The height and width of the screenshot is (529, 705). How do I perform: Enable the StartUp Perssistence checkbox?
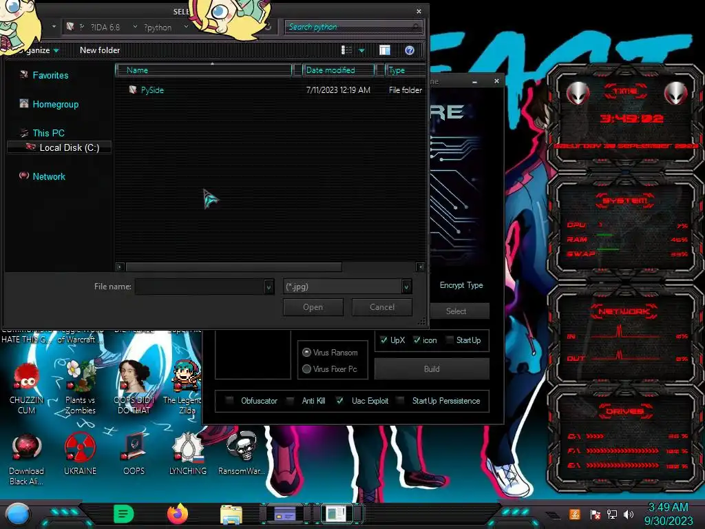tap(401, 400)
